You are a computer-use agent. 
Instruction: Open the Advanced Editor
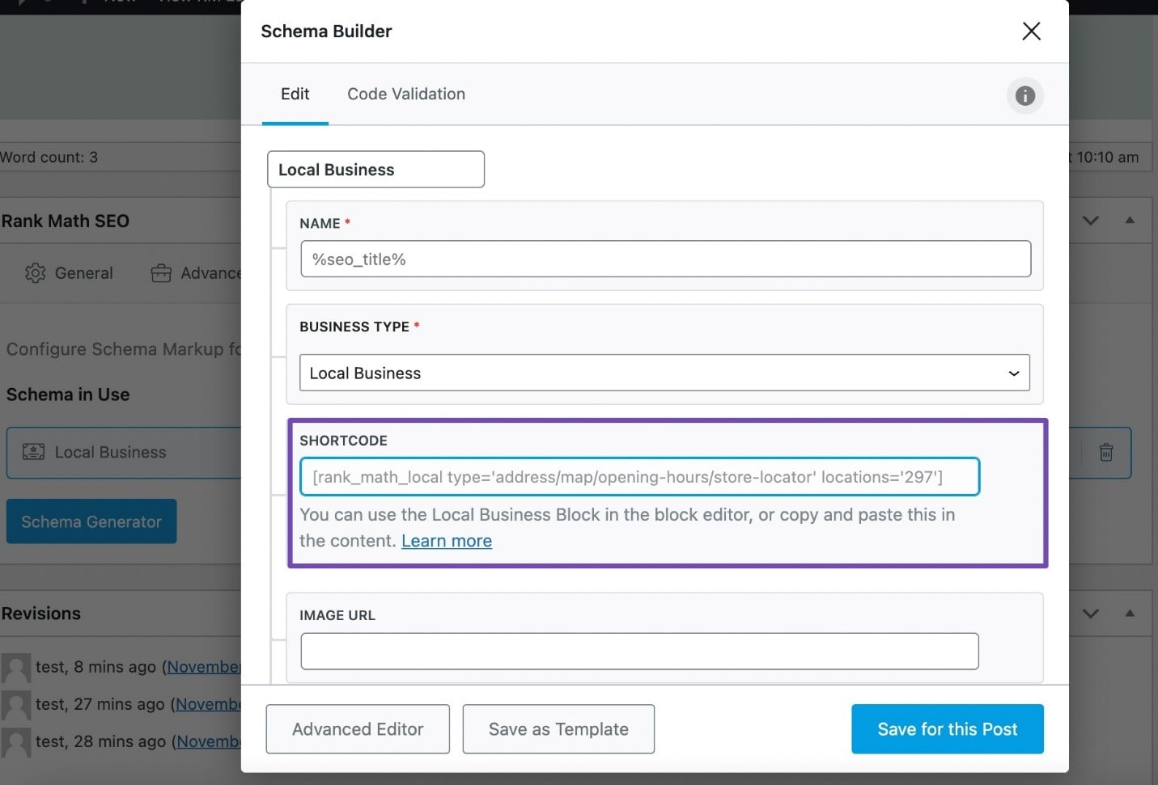(357, 729)
